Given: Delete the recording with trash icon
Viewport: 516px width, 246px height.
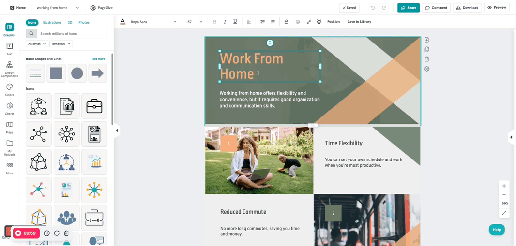Looking at the screenshot, I should 66,233.
